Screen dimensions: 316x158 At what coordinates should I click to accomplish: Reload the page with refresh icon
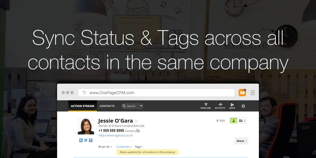coord(84,93)
